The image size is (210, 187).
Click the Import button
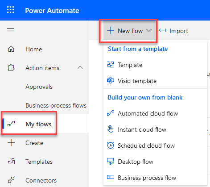173,31
